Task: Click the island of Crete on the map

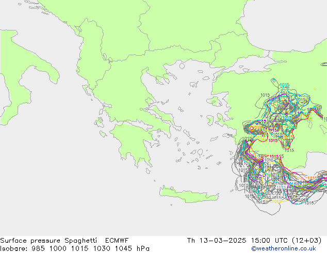Action: coord(189,194)
